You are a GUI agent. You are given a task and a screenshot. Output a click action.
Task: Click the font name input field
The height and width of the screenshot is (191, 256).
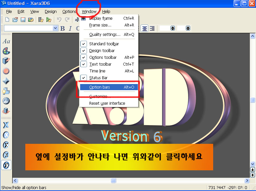[x=29, y=28]
